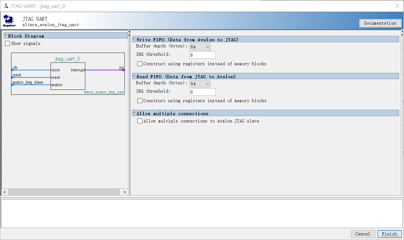Screen dimensions: 404x240
Task: Open the Read FIFO buffer depth dropdown
Action: pyautogui.click(x=200, y=84)
